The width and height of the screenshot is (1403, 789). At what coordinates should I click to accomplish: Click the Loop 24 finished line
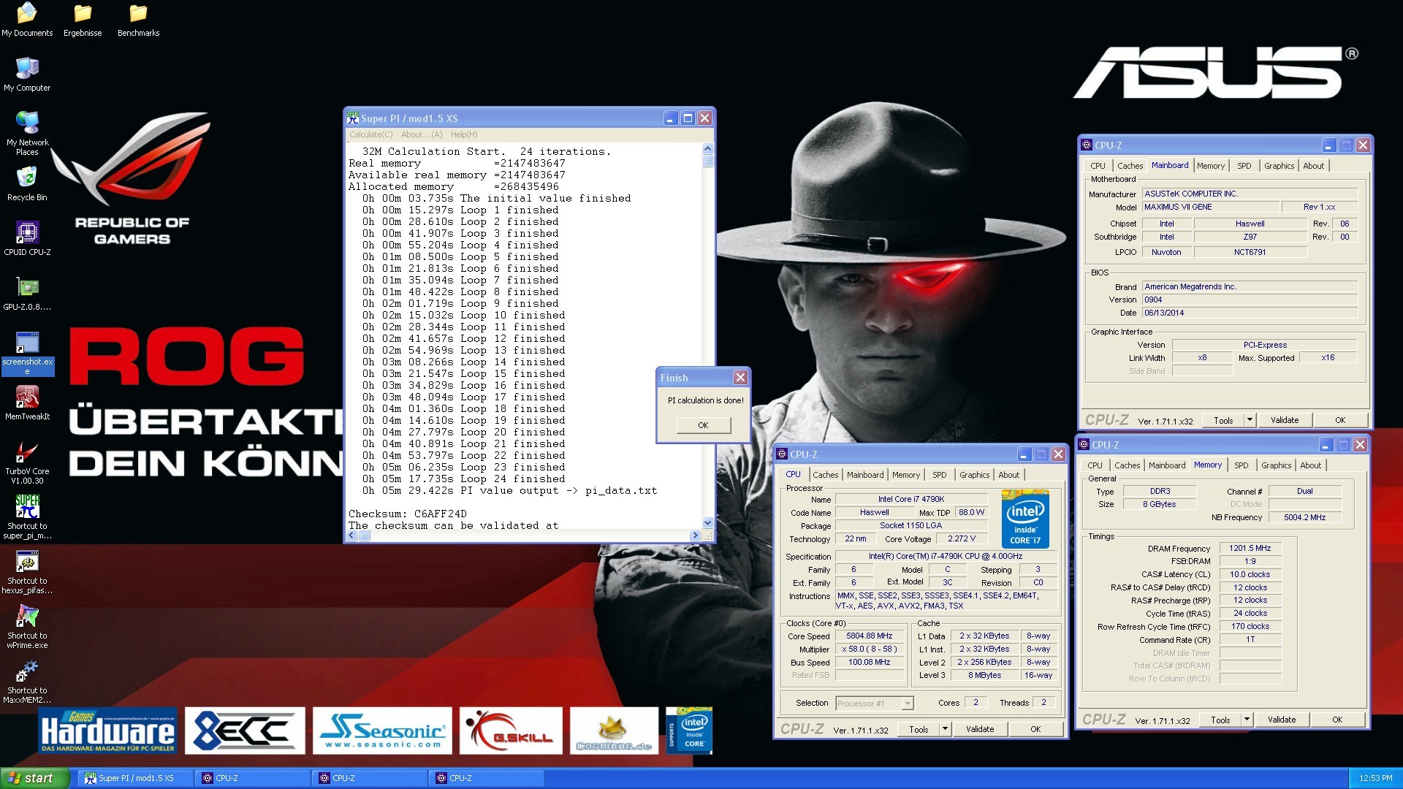(463, 479)
